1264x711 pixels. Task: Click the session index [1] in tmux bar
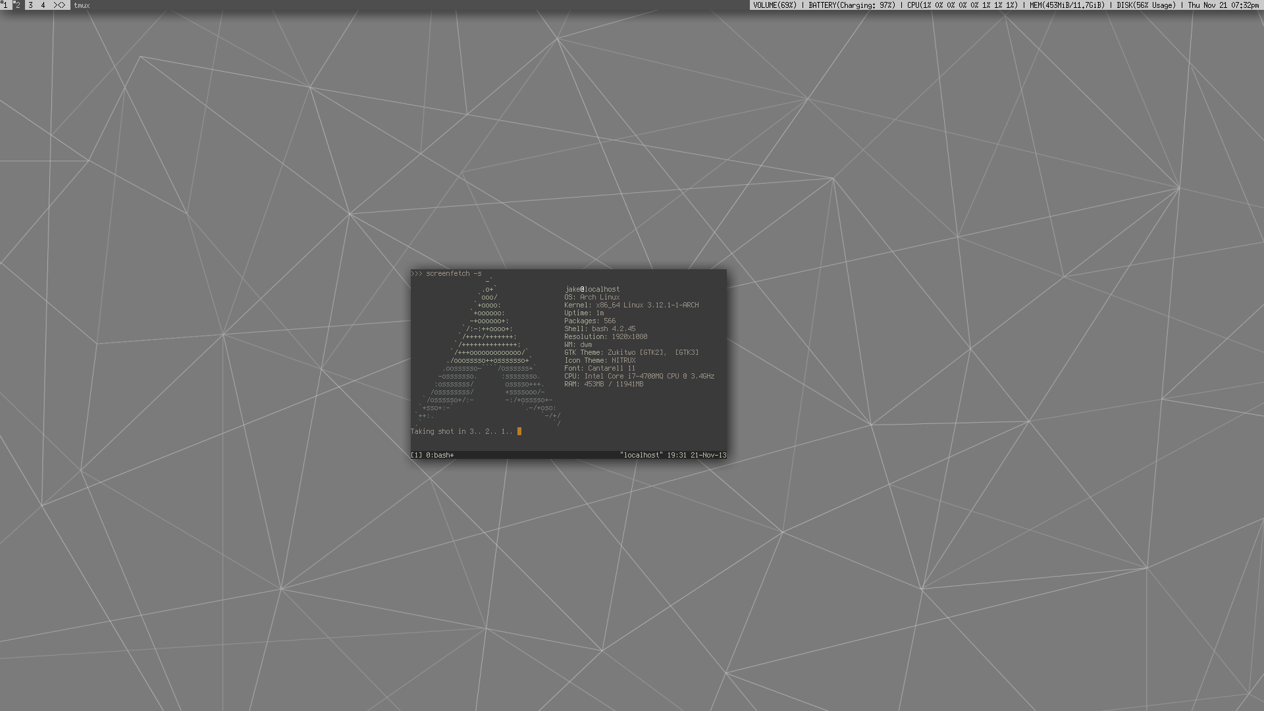415,454
